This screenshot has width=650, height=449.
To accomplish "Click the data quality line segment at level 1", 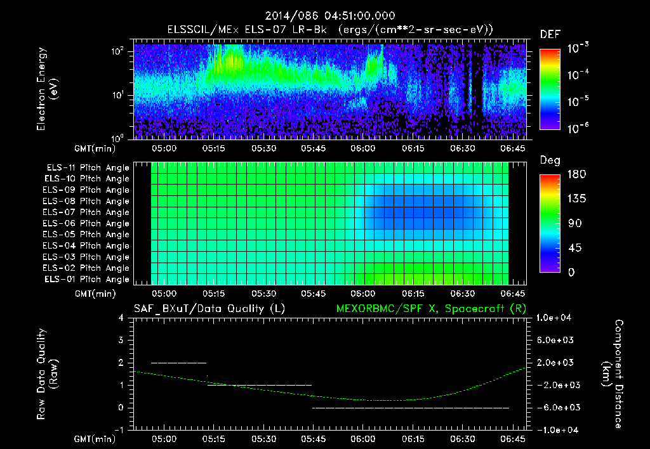I will pyautogui.click(x=260, y=385).
